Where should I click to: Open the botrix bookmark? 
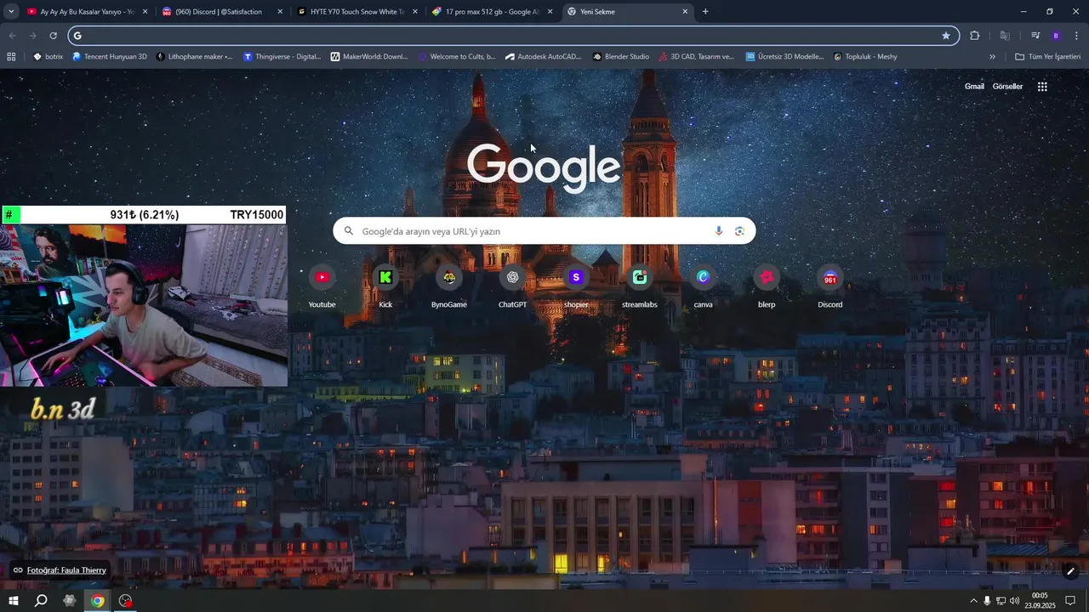tap(48, 57)
